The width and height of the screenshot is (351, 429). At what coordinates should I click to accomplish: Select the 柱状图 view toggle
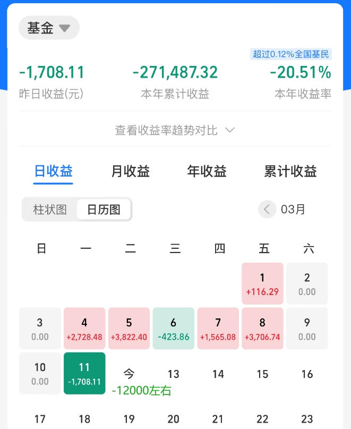click(x=50, y=209)
